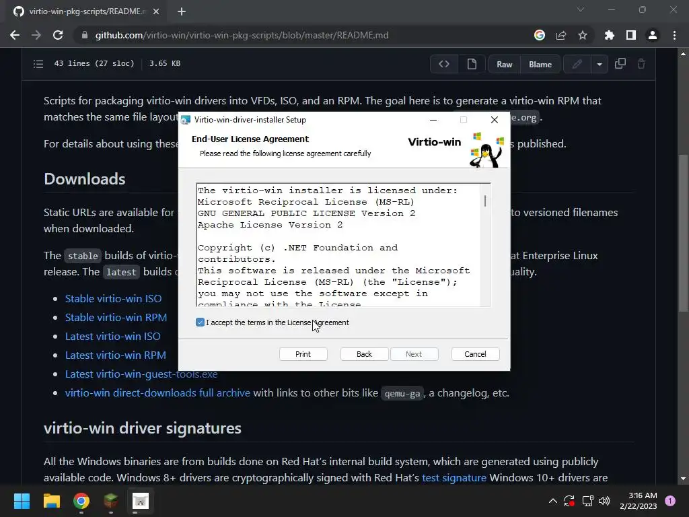Open virtio-win direct-downloads full archive link
Viewport: 689px width, 517px height.
(157, 393)
